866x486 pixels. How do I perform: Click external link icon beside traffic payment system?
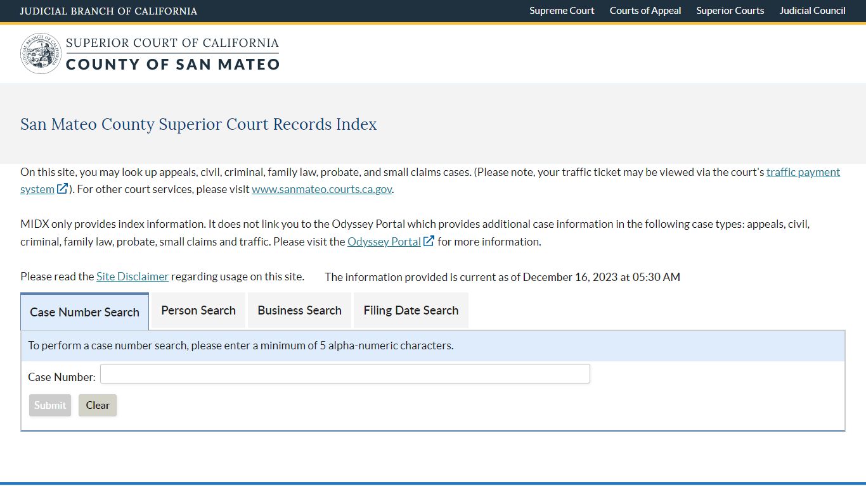coord(62,189)
